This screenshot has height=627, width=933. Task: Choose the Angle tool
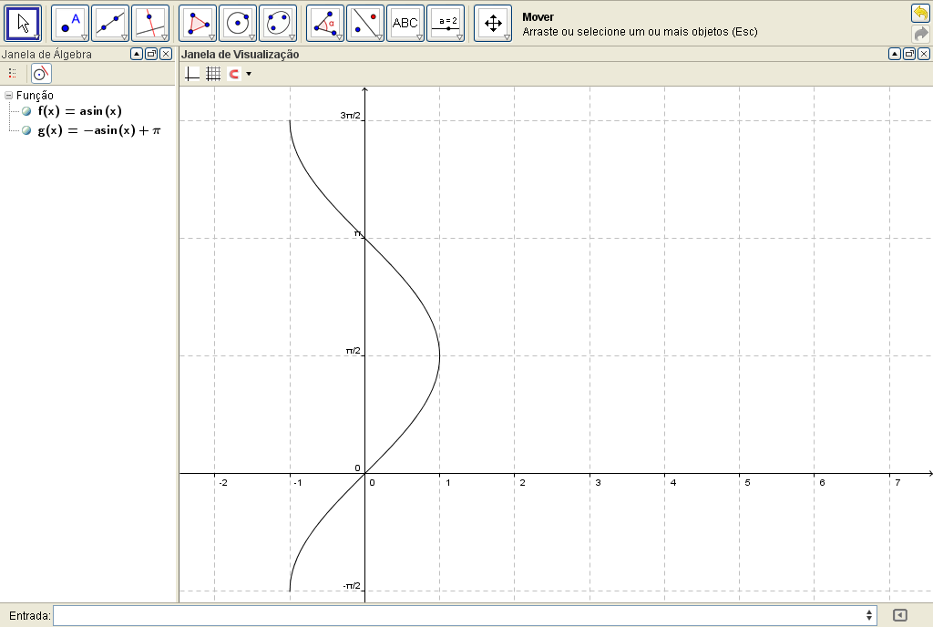tap(324, 23)
